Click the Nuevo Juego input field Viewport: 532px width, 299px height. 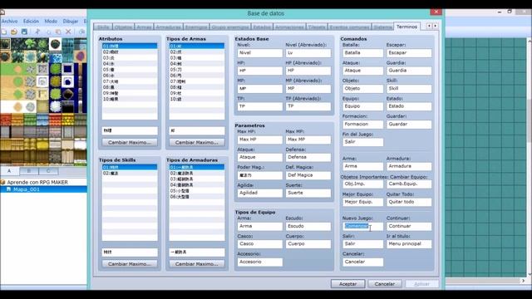tap(362, 226)
